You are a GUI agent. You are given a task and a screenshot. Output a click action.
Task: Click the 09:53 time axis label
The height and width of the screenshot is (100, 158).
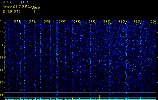coord(47,21)
